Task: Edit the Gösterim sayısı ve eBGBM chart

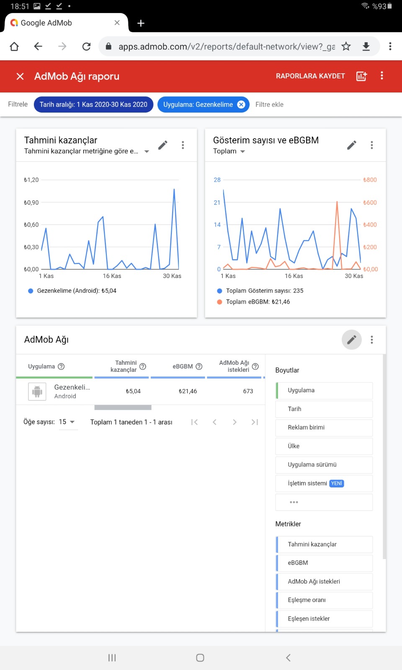Action: [x=352, y=145]
